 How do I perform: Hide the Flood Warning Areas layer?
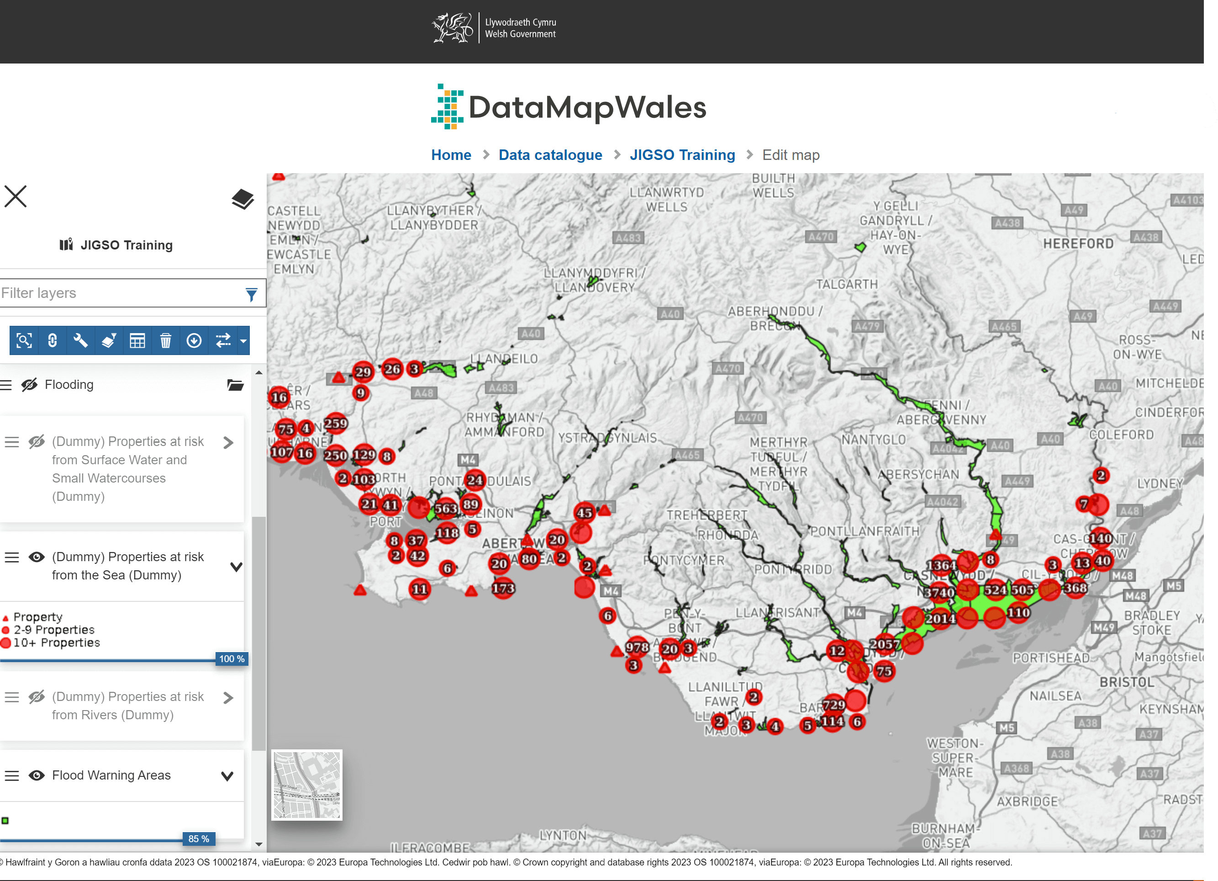pyautogui.click(x=37, y=775)
